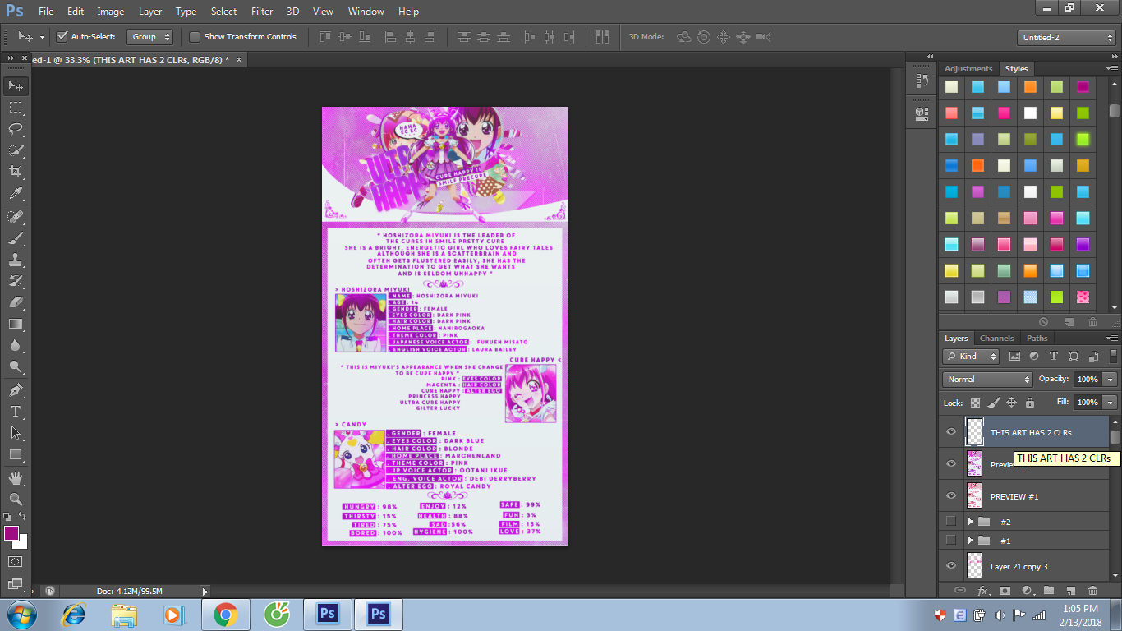The height and width of the screenshot is (631, 1122).
Task: Select the Clone Stamp tool
Action: pyautogui.click(x=16, y=260)
